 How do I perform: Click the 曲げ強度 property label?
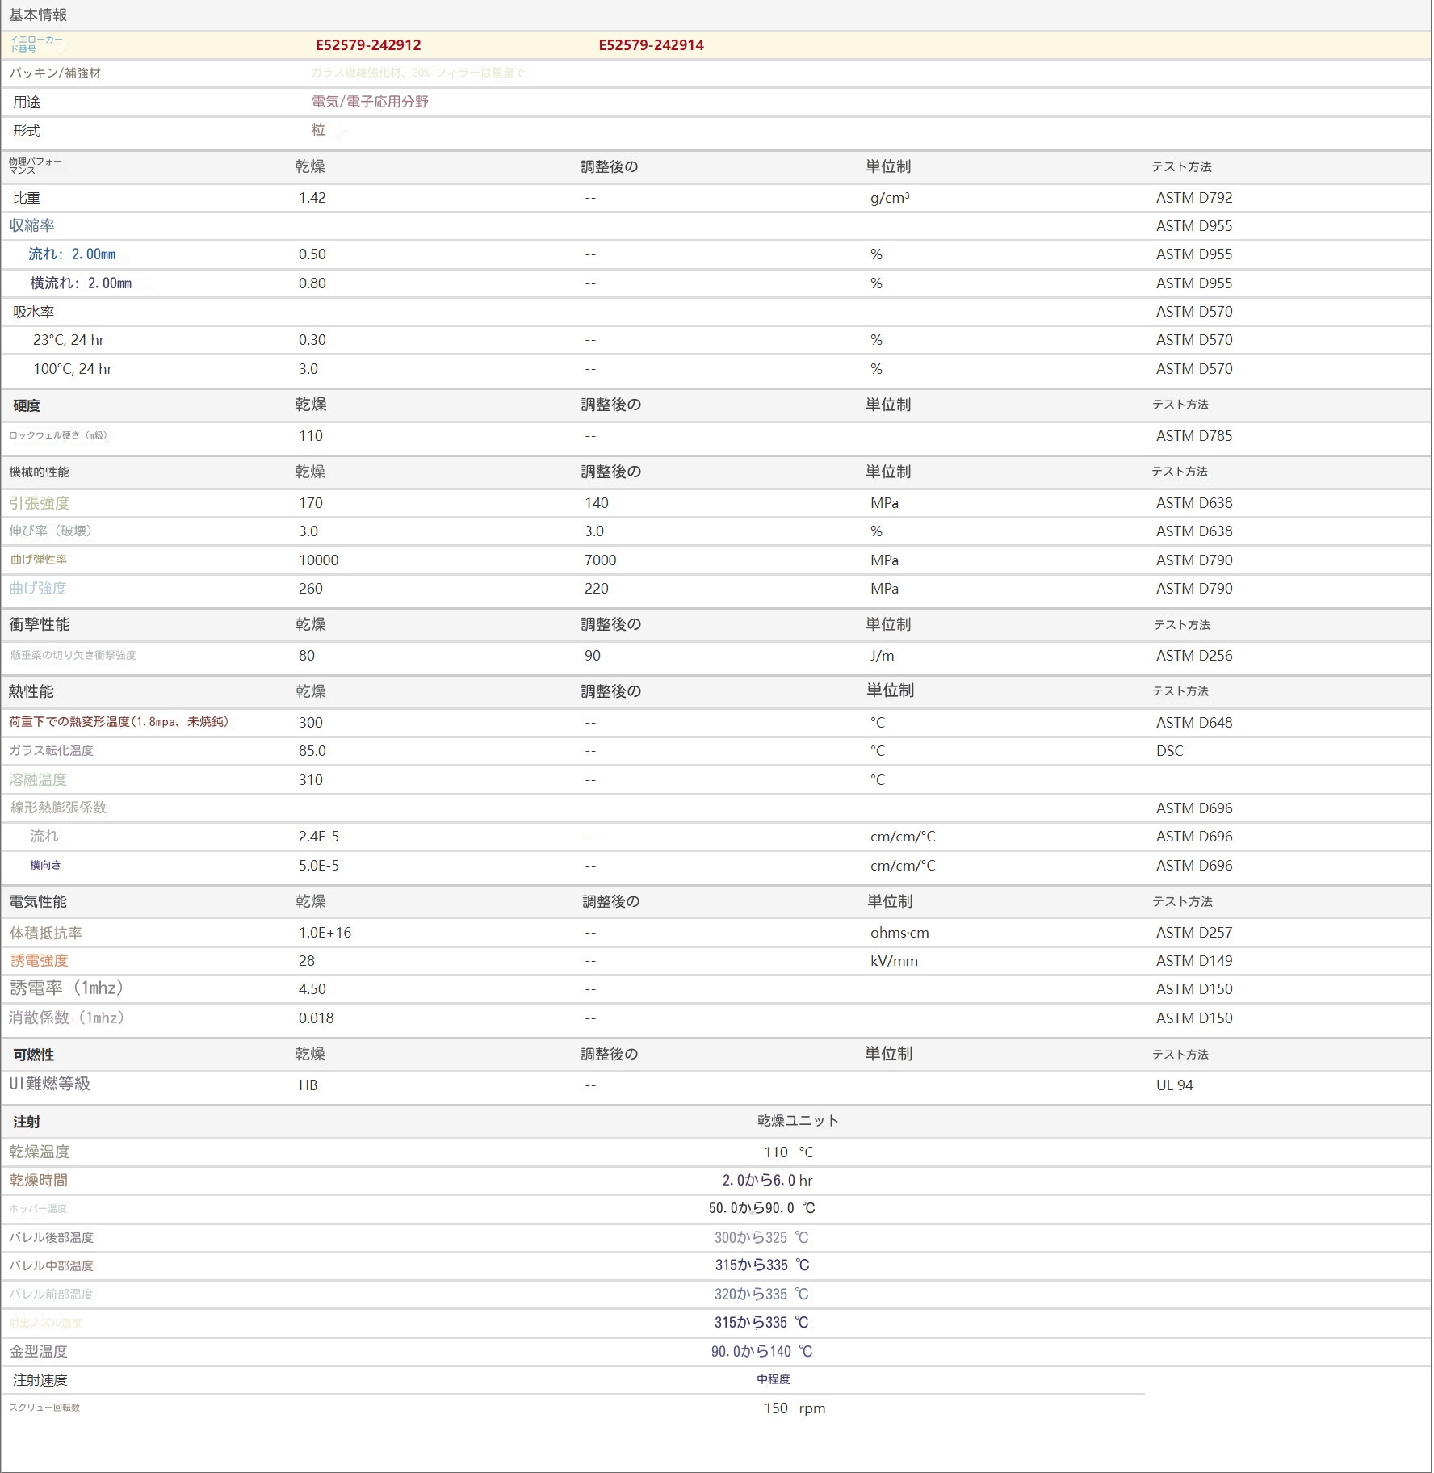(x=38, y=589)
